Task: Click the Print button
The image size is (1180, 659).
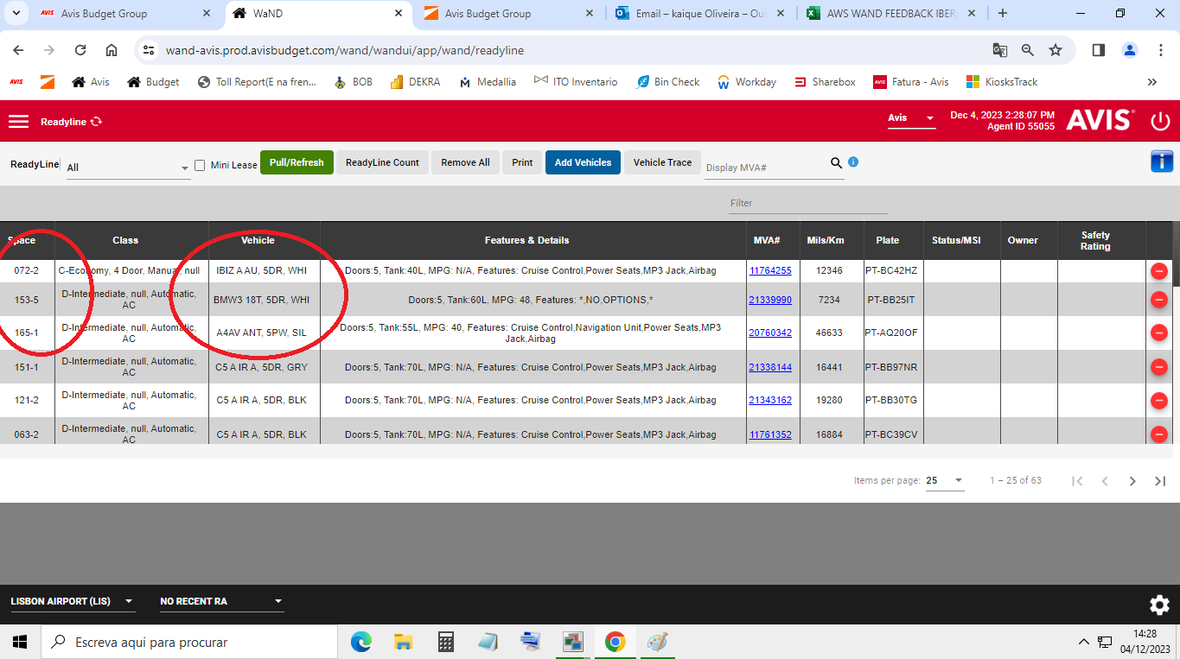Action: [522, 162]
